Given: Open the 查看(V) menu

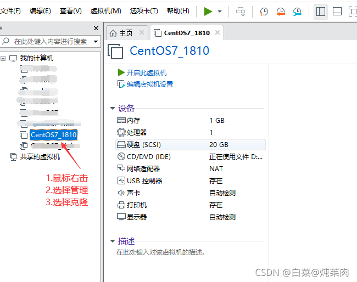Looking at the screenshot, I should coord(71,10).
